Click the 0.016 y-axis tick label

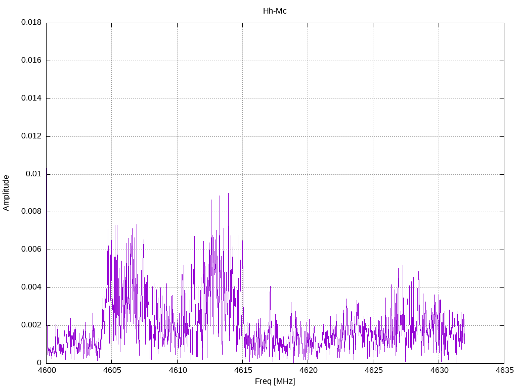tap(31, 61)
